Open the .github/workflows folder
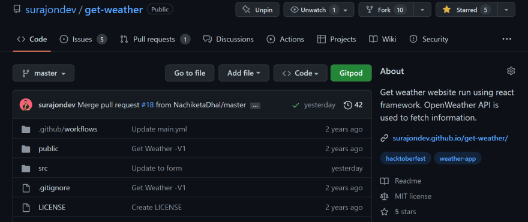The image size is (528, 222). (68, 130)
